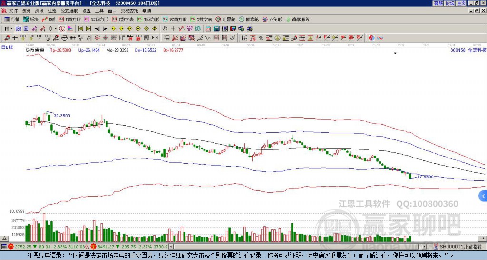
Task: Open the P数字表 tool
Action: tap(123, 19)
